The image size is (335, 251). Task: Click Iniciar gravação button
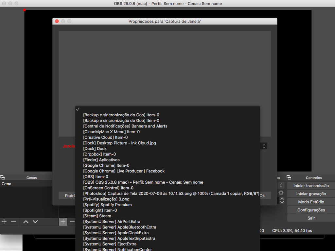pyautogui.click(x=311, y=194)
